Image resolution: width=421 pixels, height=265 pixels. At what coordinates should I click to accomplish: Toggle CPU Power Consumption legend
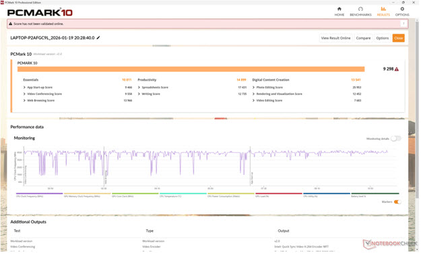(x=230, y=195)
